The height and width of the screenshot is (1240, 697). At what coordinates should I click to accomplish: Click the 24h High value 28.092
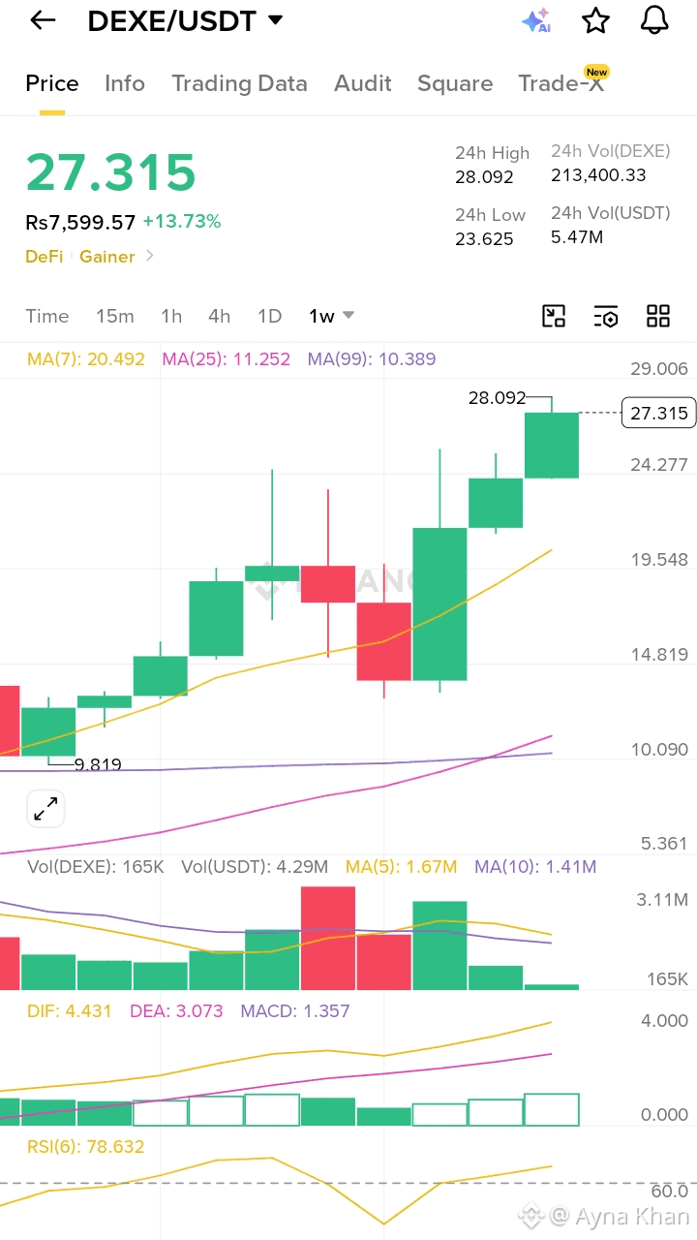coord(484,177)
